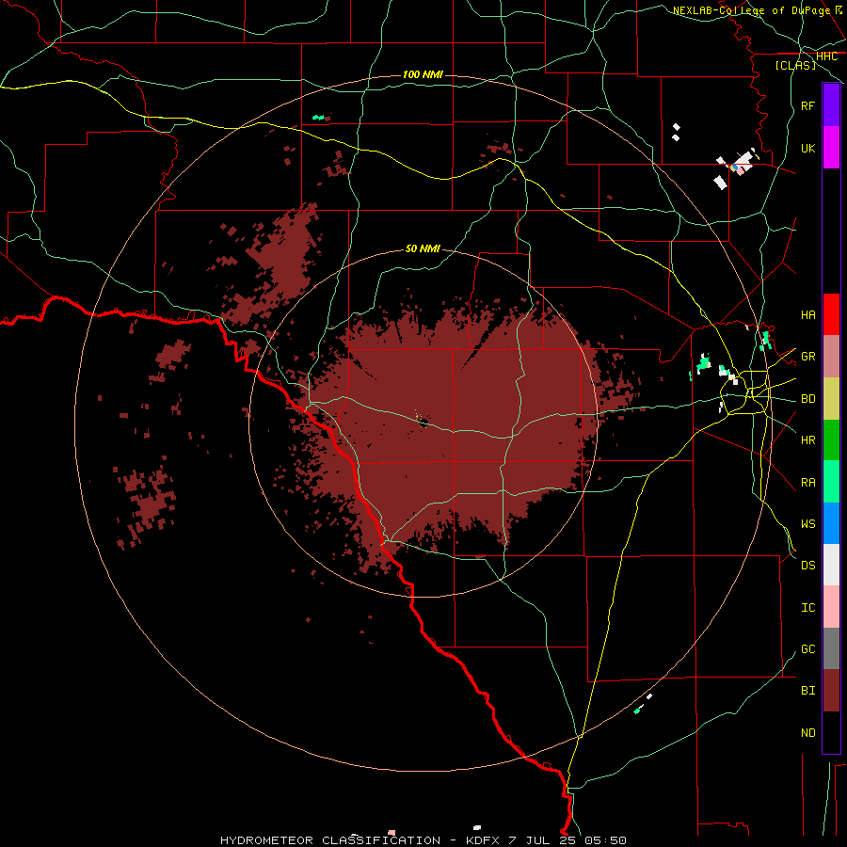Image resolution: width=847 pixels, height=847 pixels.
Task: Click the "UK" legend label
Action: (x=807, y=148)
